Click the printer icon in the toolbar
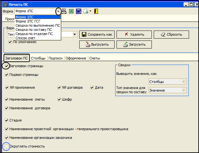 point(64,11)
